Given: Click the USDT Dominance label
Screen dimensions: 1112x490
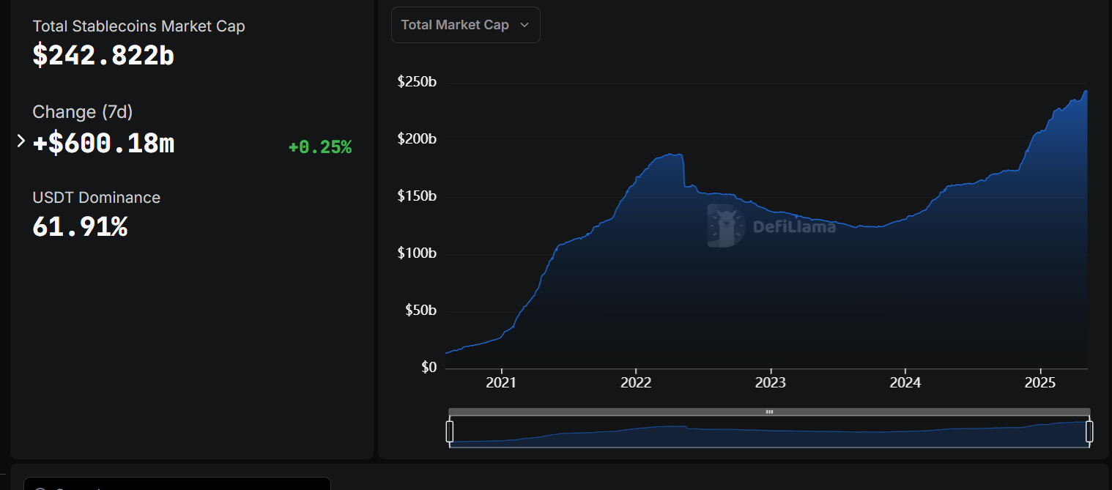Looking at the screenshot, I should (96, 198).
